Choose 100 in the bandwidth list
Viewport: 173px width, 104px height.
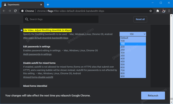click(x=133, y=41)
